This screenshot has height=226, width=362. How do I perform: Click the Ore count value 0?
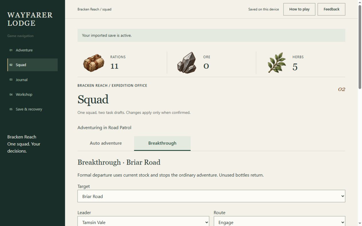click(x=206, y=66)
